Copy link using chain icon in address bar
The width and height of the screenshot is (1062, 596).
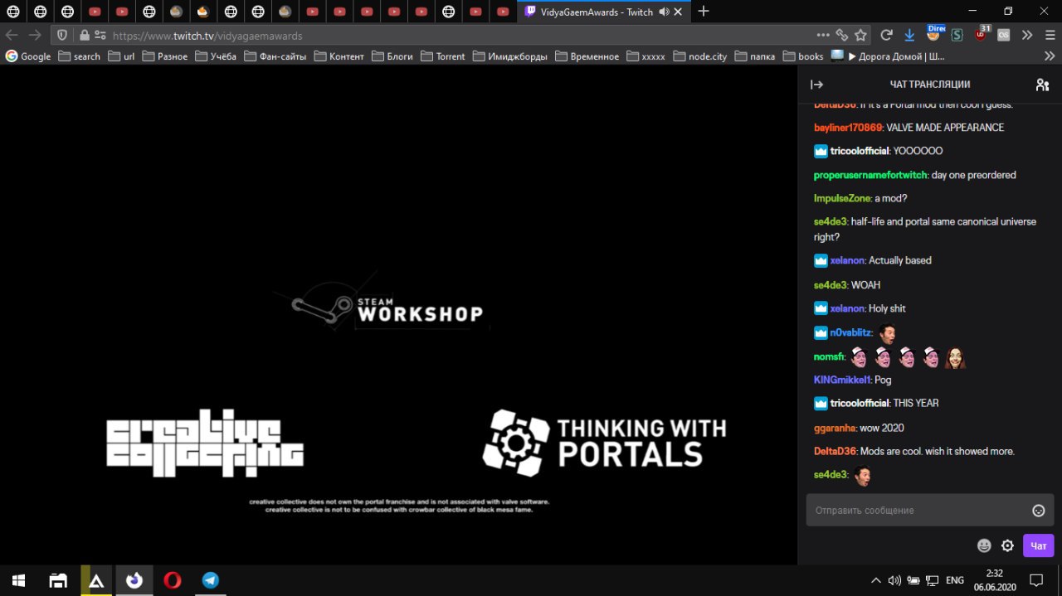tap(842, 36)
